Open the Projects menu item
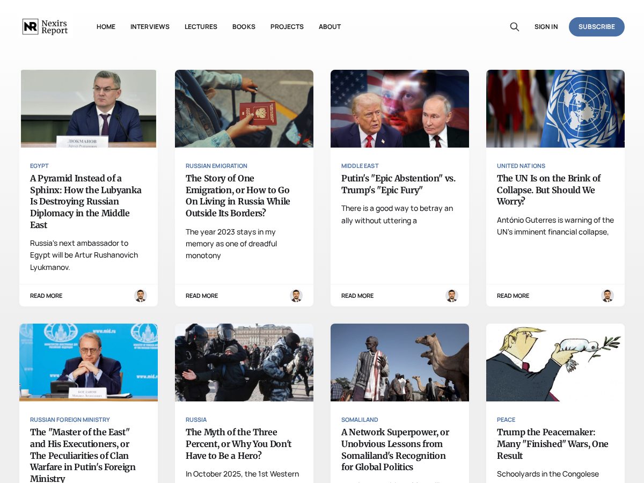Image resolution: width=644 pixels, height=483 pixels. coord(287,27)
